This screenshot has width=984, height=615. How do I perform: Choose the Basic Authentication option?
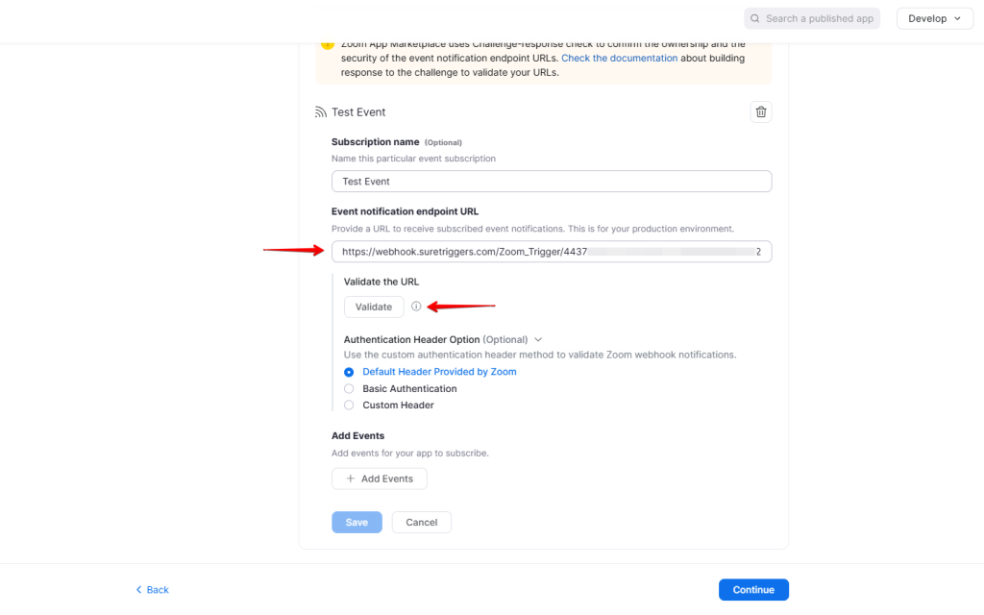tap(349, 389)
